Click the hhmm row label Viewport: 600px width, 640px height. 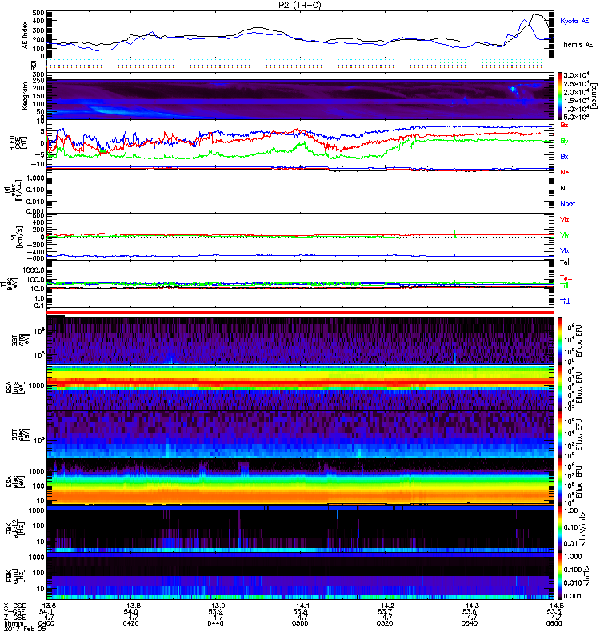click(12, 623)
